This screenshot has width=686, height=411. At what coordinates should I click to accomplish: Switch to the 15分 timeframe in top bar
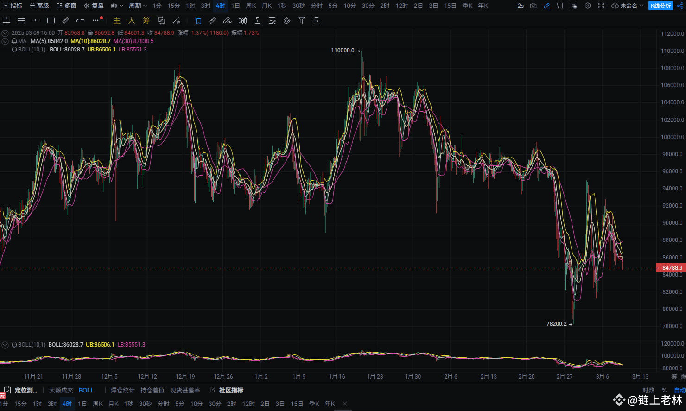pyautogui.click(x=174, y=6)
